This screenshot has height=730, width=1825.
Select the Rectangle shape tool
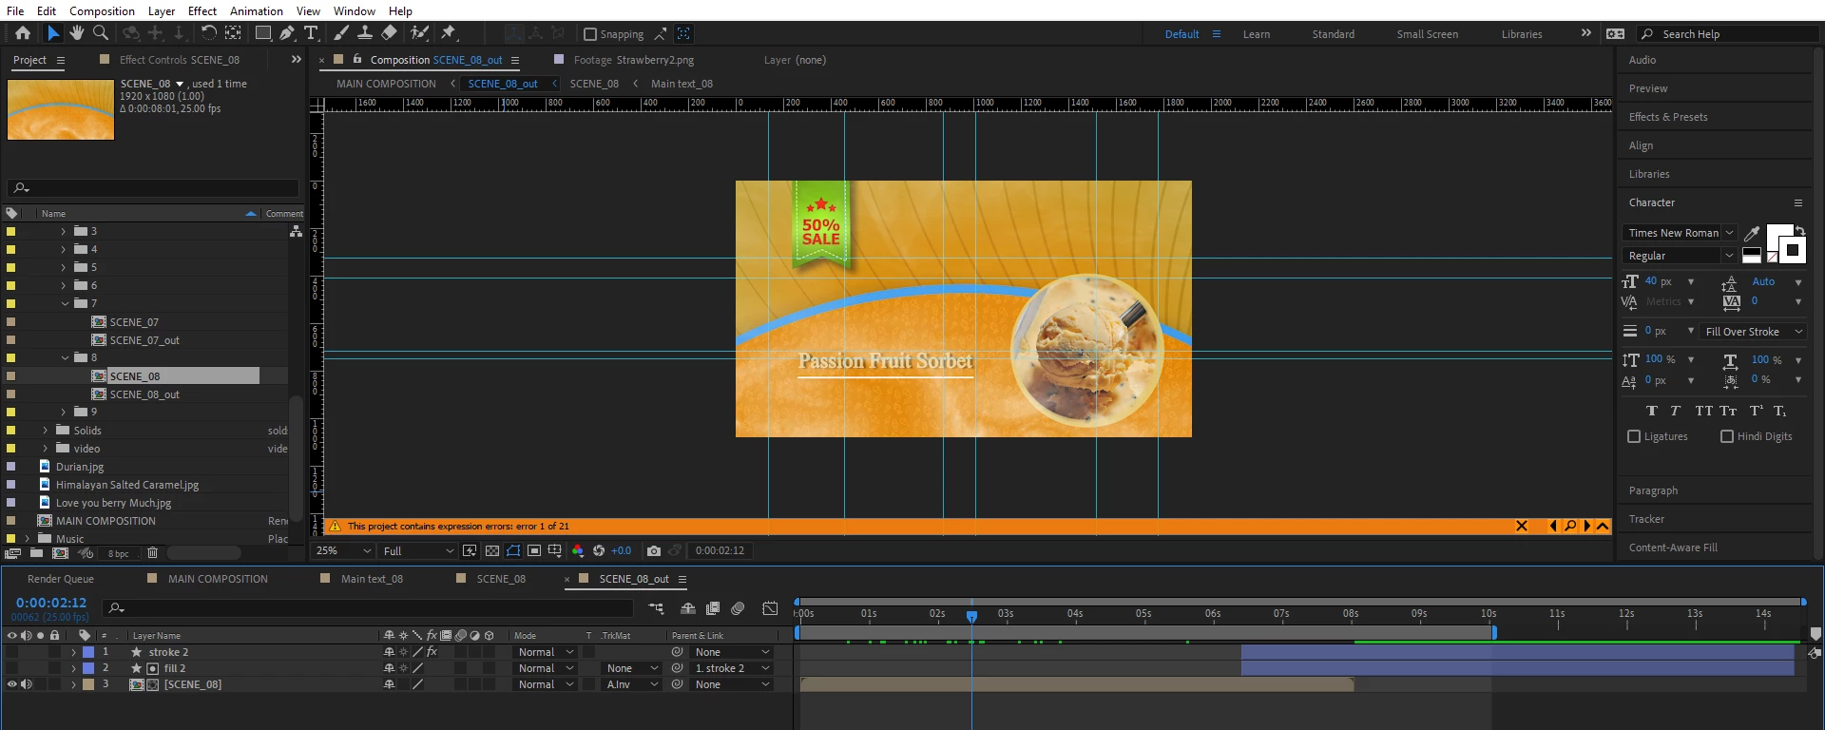(262, 33)
